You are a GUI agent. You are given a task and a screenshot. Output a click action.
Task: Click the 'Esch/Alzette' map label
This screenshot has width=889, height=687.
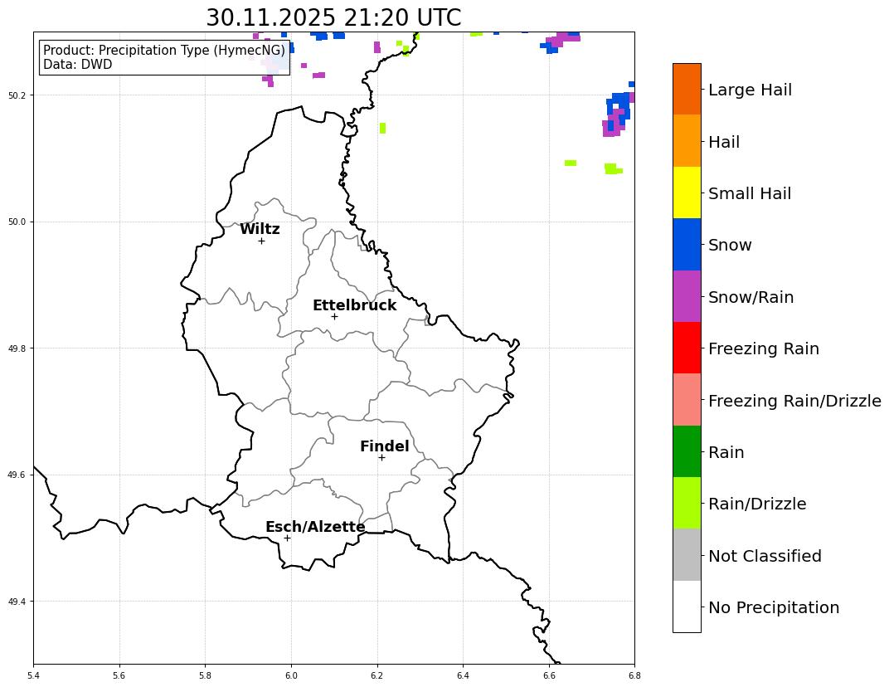(x=315, y=527)
